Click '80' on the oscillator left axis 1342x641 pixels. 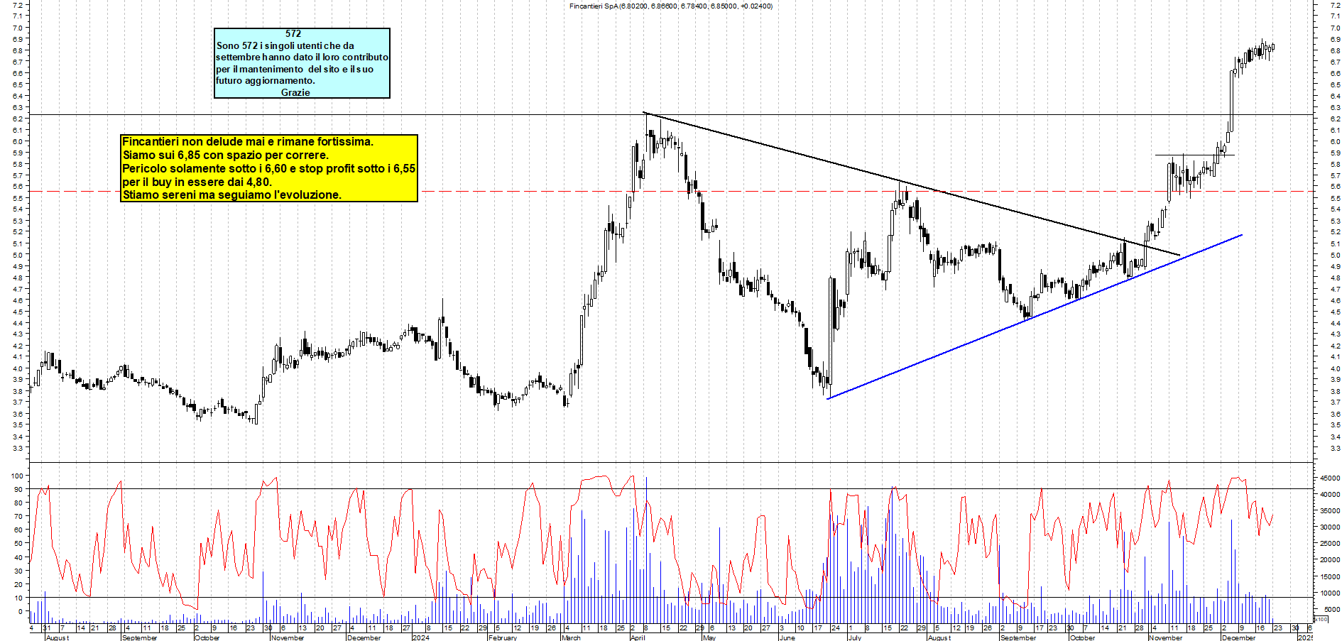(18, 503)
